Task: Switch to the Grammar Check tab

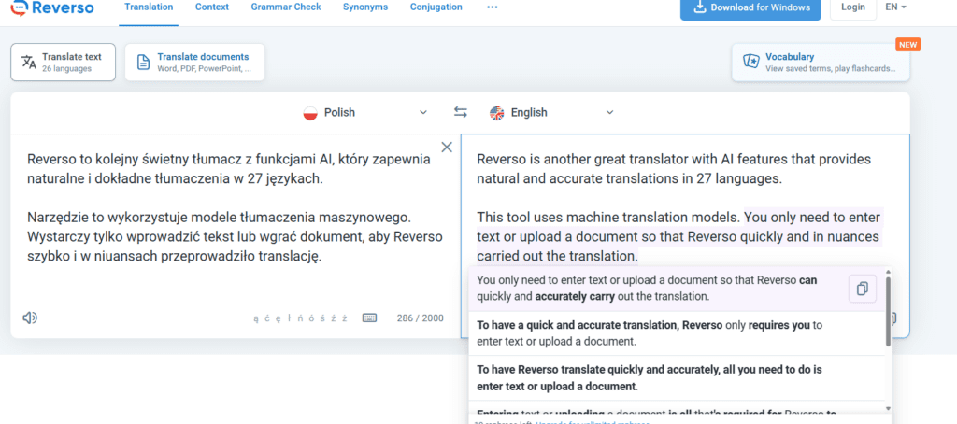Action: point(286,7)
